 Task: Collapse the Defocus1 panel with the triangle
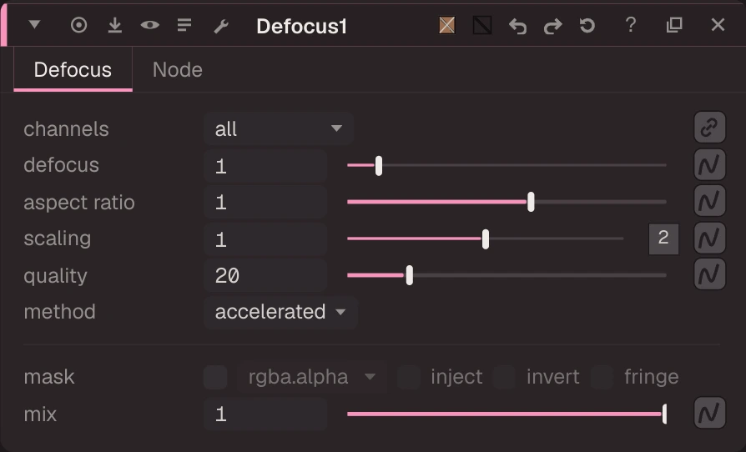click(x=34, y=24)
